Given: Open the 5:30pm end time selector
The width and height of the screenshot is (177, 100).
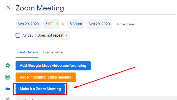Looking at the screenshot, I should pyautogui.click(x=76, y=24).
